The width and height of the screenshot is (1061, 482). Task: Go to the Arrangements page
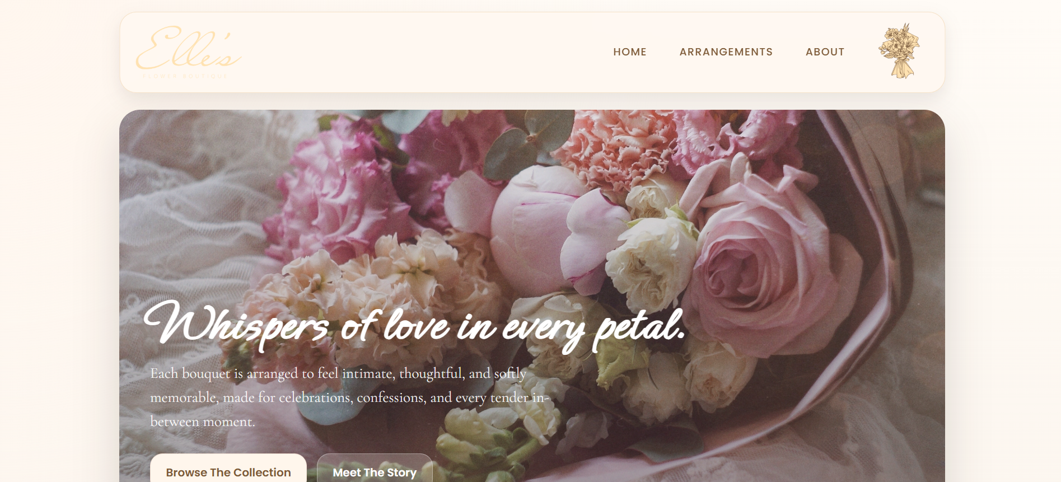pos(726,52)
